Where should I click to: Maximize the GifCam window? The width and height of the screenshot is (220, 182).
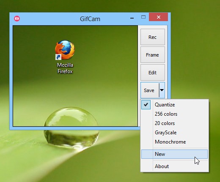[x=143, y=17]
